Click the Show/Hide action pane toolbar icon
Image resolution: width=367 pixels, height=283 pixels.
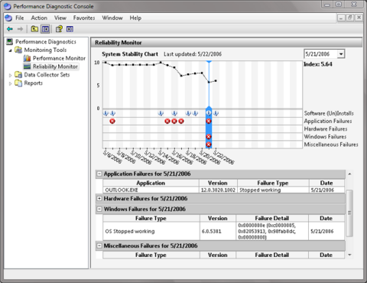click(x=70, y=29)
